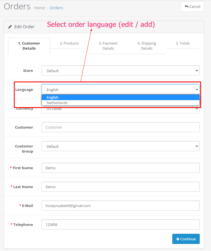Click the Continue arrow icon
The width and height of the screenshot is (211, 251).
(x=178, y=239)
